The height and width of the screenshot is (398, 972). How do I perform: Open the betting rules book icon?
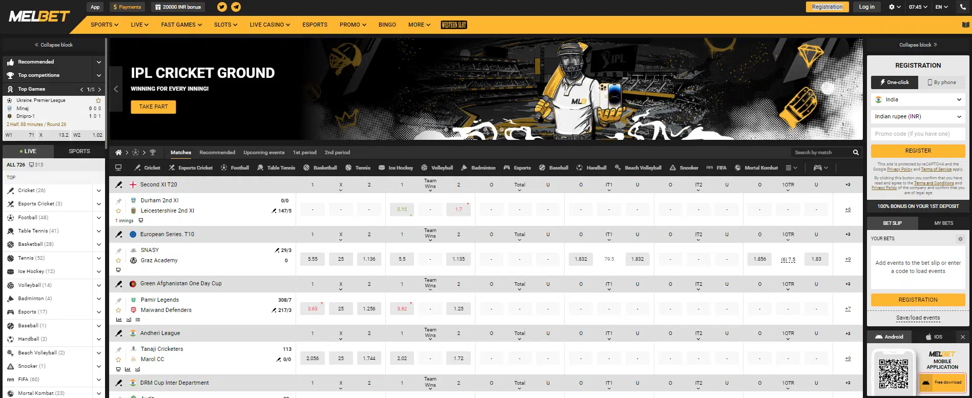[966, 25]
